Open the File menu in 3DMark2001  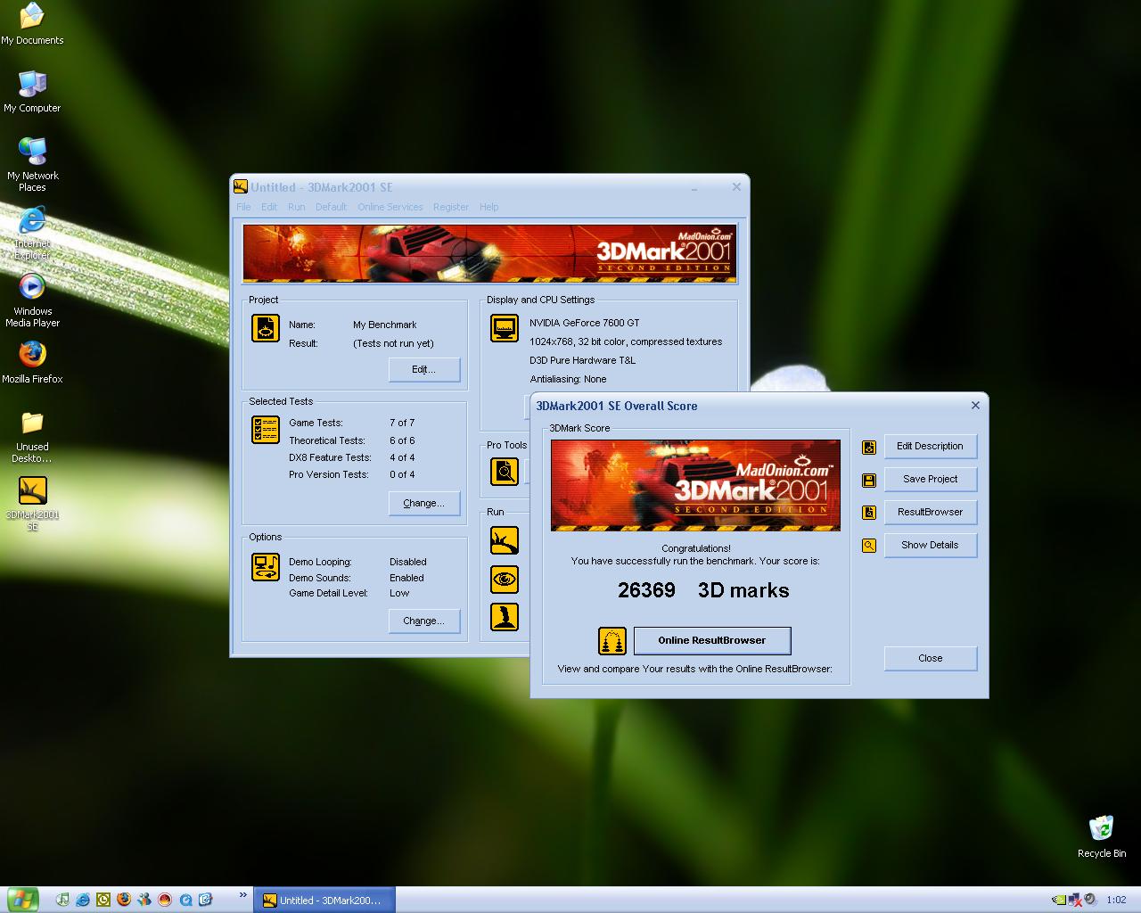coord(243,207)
